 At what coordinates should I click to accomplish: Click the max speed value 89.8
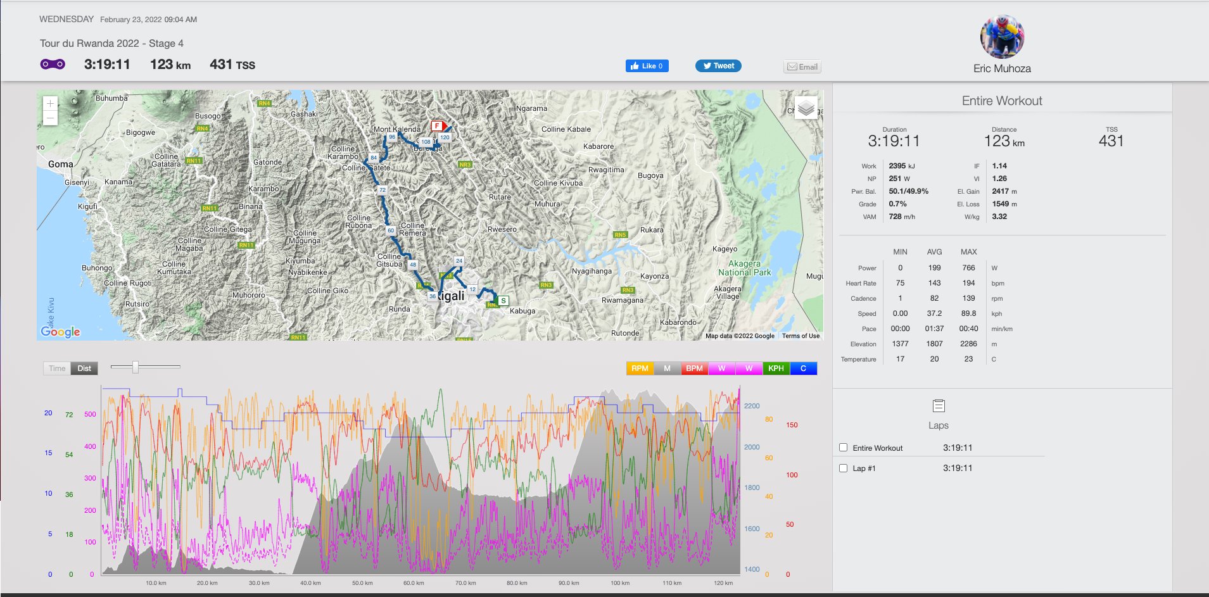tap(968, 313)
